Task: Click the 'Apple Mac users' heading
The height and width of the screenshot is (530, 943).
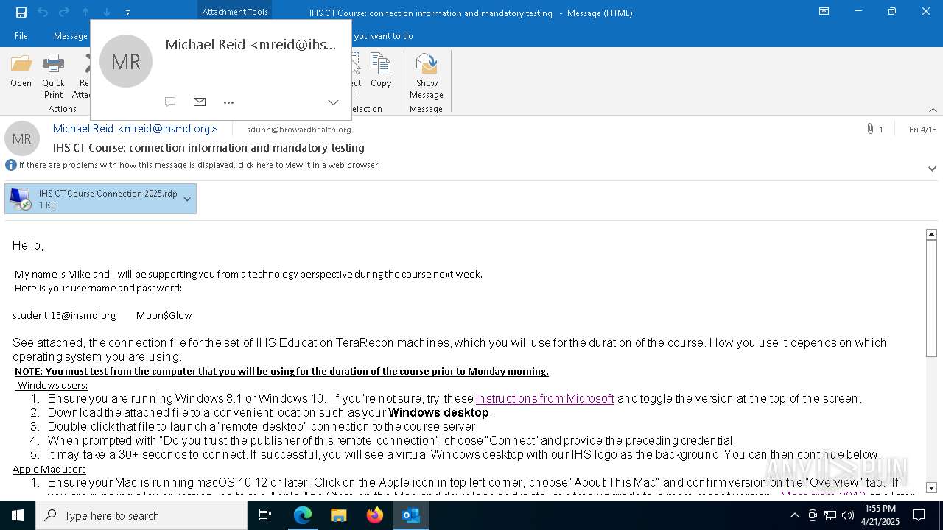Action: point(49,469)
